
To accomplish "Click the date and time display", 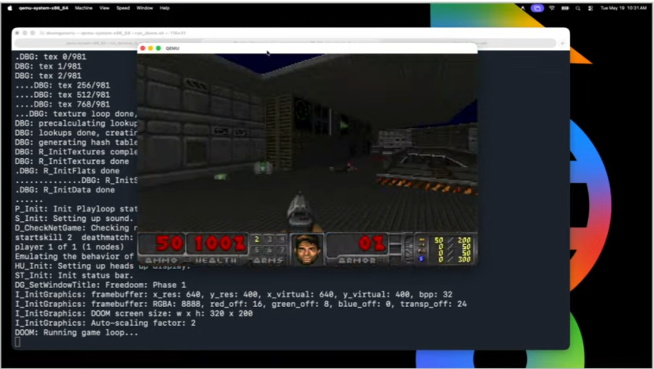I will coord(623,8).
